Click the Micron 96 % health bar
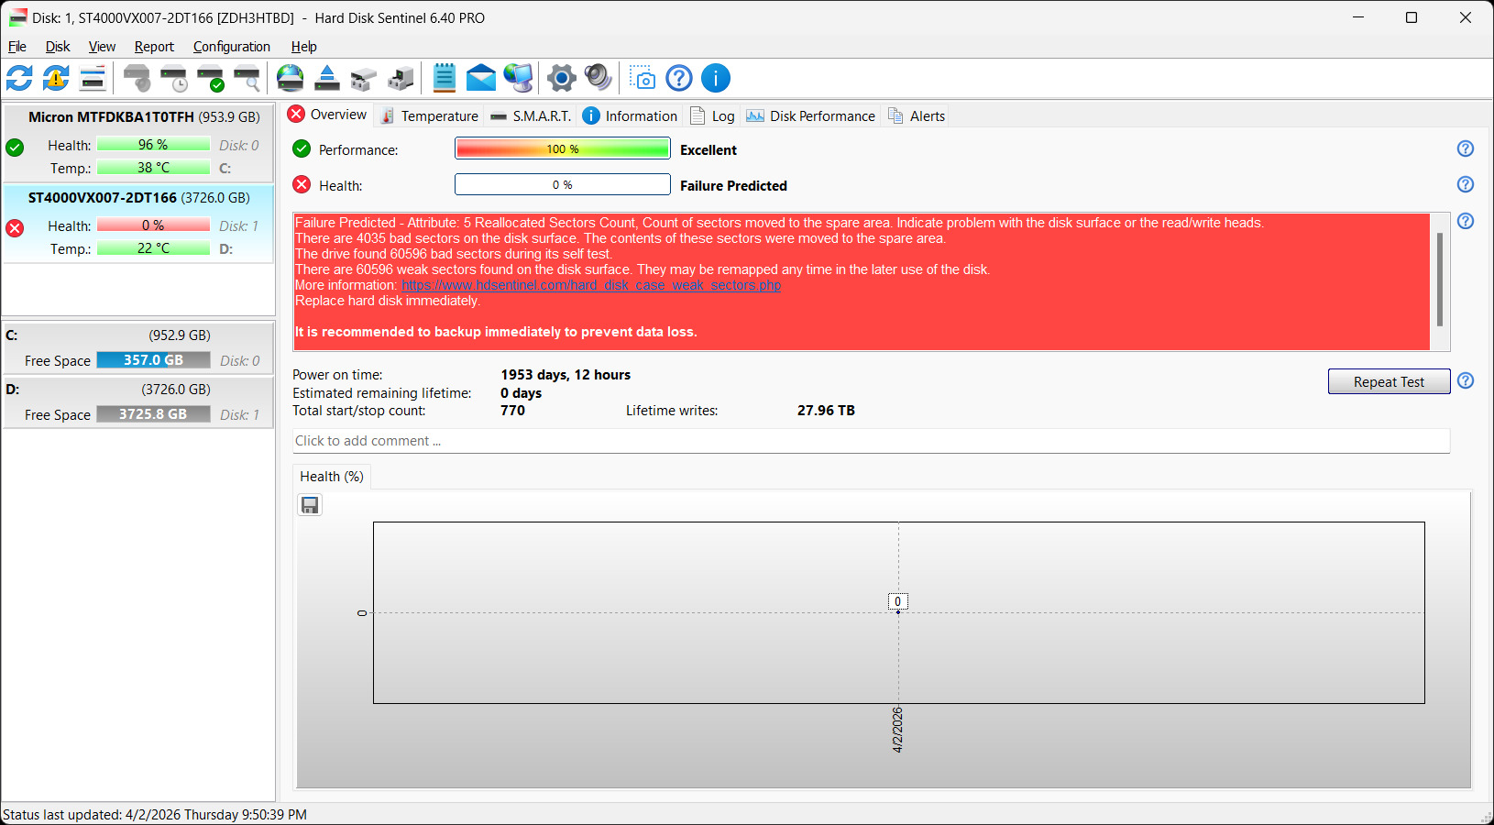 point(153,145)
